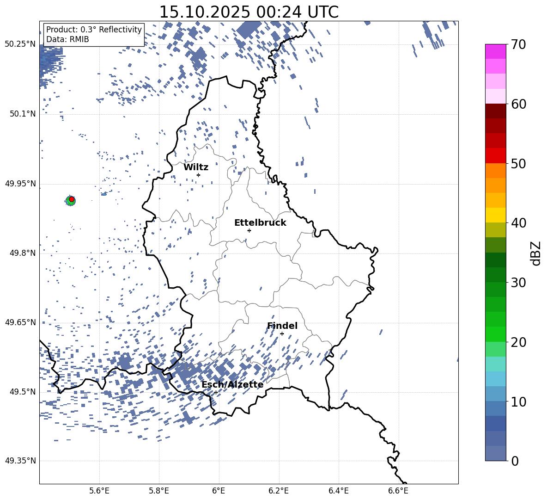This screenshot has width=547, height=500.
Task: Click the Esch/Alzette city label
Action: point(232,385)
